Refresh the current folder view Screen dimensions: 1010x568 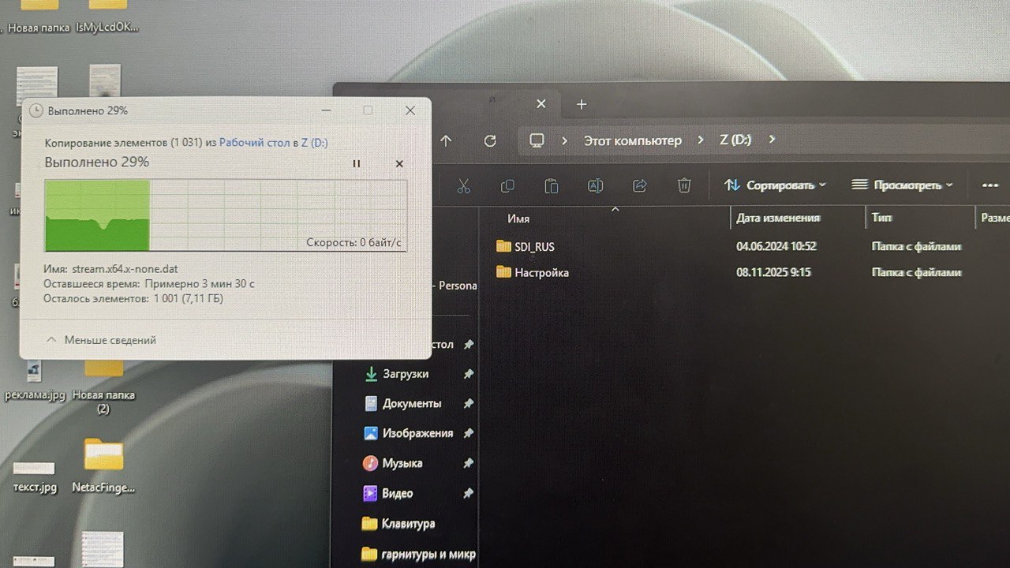coord(490,140)
